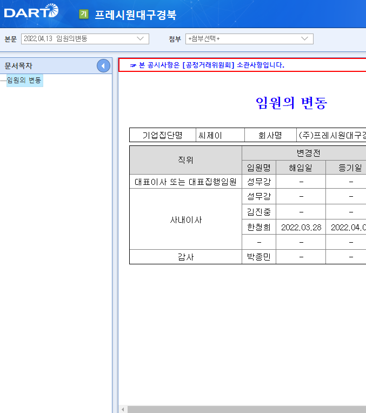Click the 회사명 cell
This screenshot has width=366, height=413.
pyautogui.click(x=270, y=135)
